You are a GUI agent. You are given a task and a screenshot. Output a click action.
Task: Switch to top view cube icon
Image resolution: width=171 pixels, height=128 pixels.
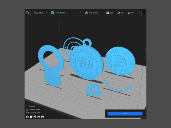35,117
